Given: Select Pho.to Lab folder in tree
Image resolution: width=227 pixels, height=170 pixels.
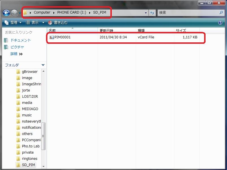Looking at the screenshot, I should coord(31,146).
